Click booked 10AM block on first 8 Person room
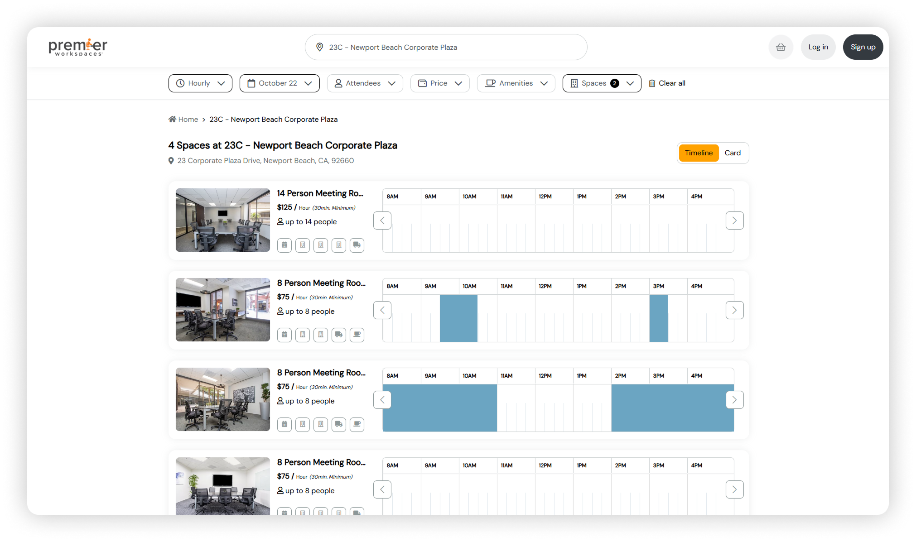The image size is (916, 542). click(x=458, y=318)
